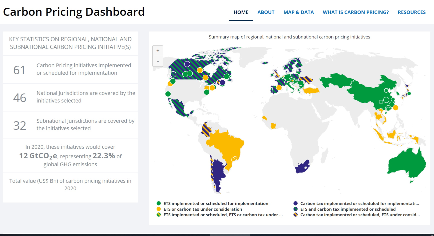
Task: Click the 61 Carbon Pricing initiatives statistic
Action: [x=70, y=69]
